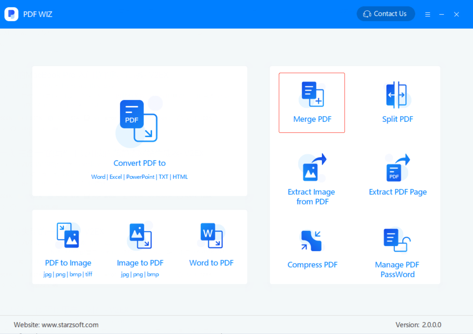Select Word as conversion output format
The height and width of the screenshot is (334, 473).
pos(98,177)
